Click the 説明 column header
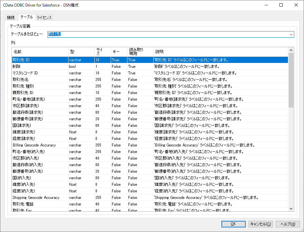Viewport: 304px width, 232px height. tap(221, 51)
